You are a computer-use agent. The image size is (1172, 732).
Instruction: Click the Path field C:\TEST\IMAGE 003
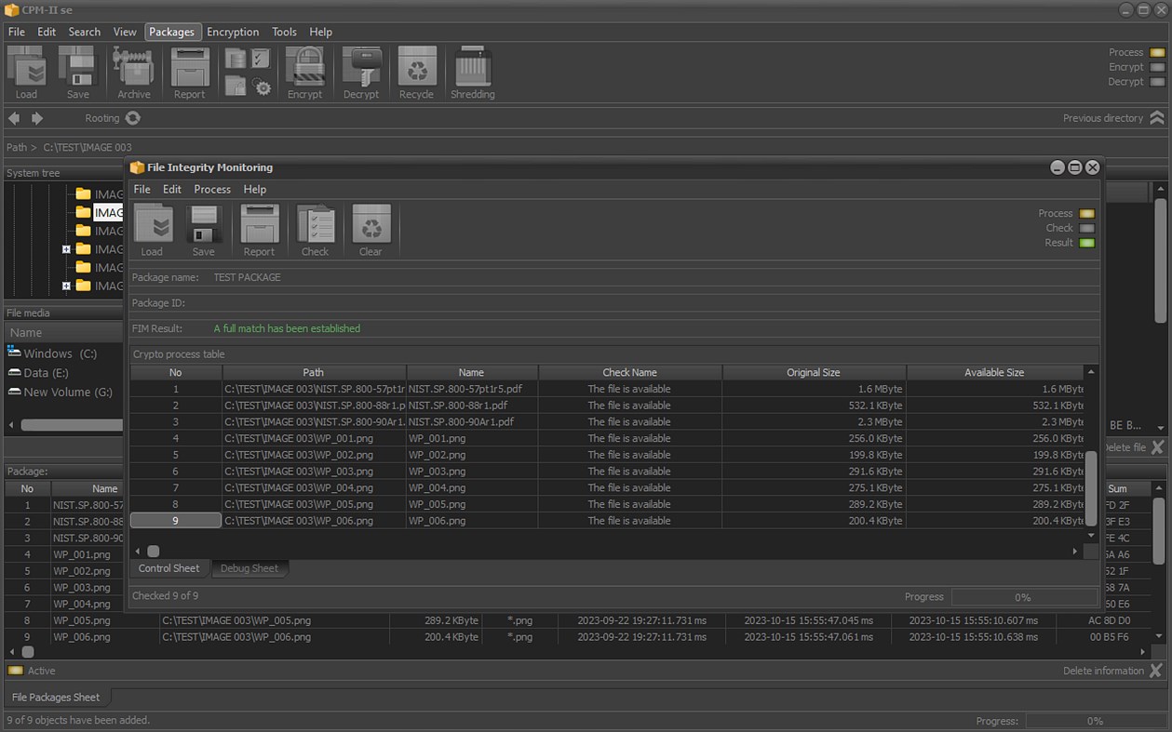[x=88, y=147]
